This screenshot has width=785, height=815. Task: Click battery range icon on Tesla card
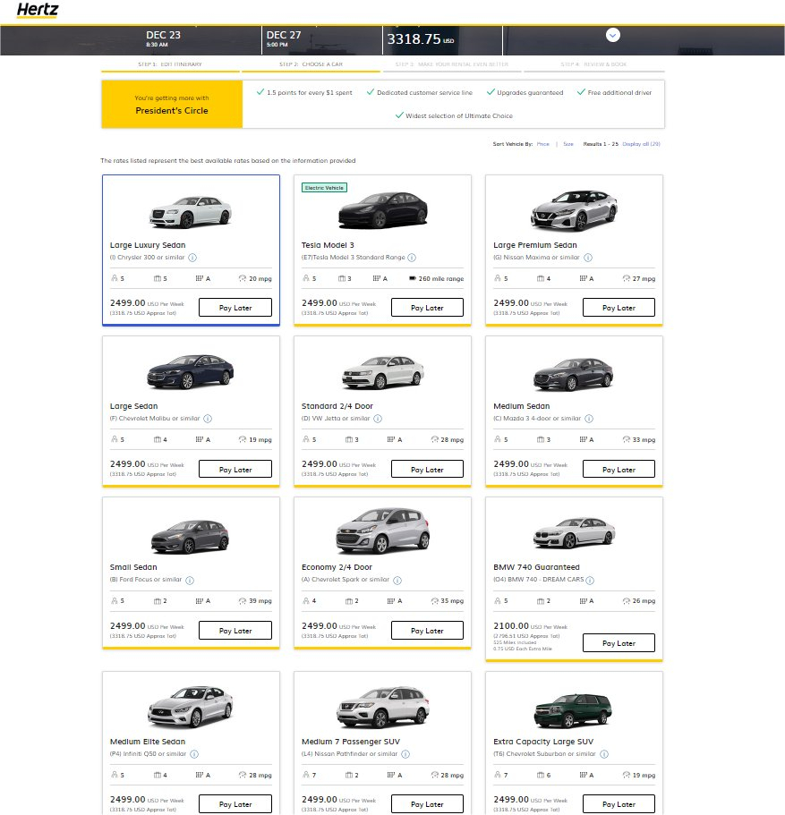pos(413,278)
